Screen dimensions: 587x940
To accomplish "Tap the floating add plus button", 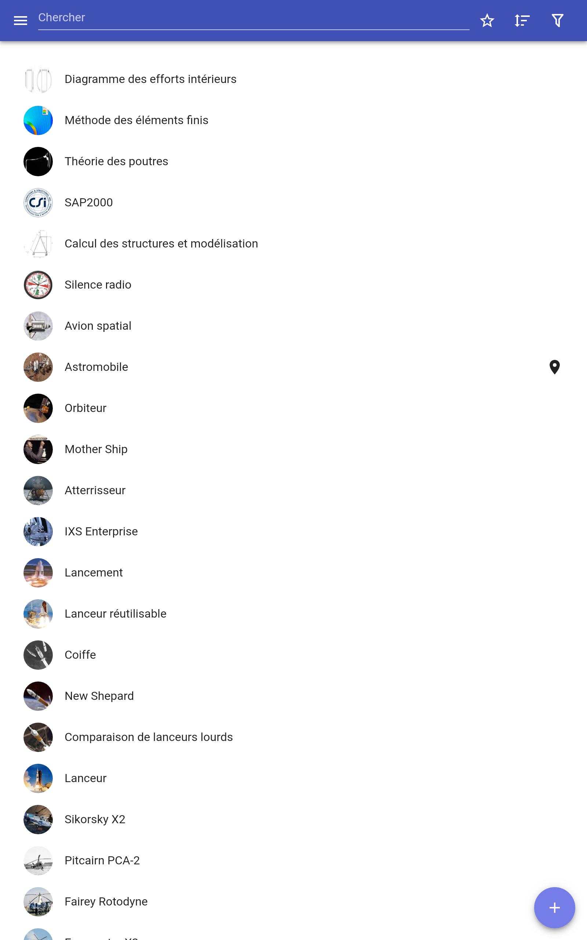I will point(554,908).
